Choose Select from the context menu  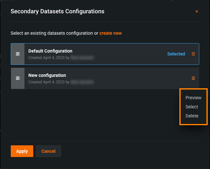coord(192,107)
